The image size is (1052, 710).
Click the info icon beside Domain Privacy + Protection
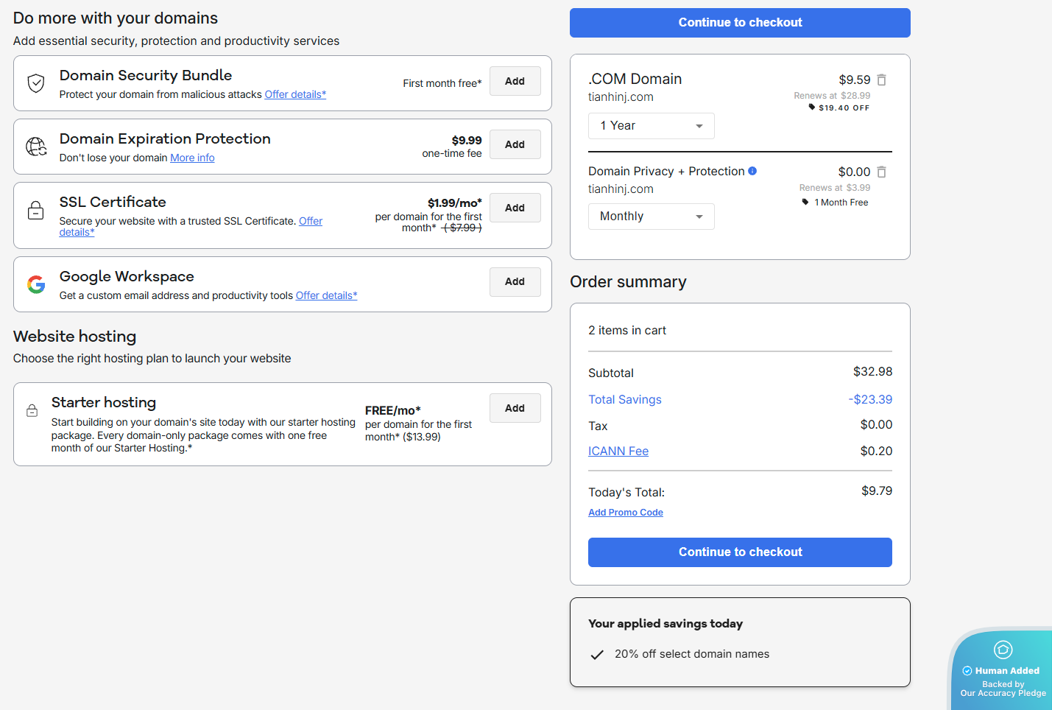point(752,171)
